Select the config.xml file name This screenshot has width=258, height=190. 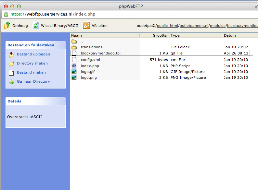pos(90,60)
